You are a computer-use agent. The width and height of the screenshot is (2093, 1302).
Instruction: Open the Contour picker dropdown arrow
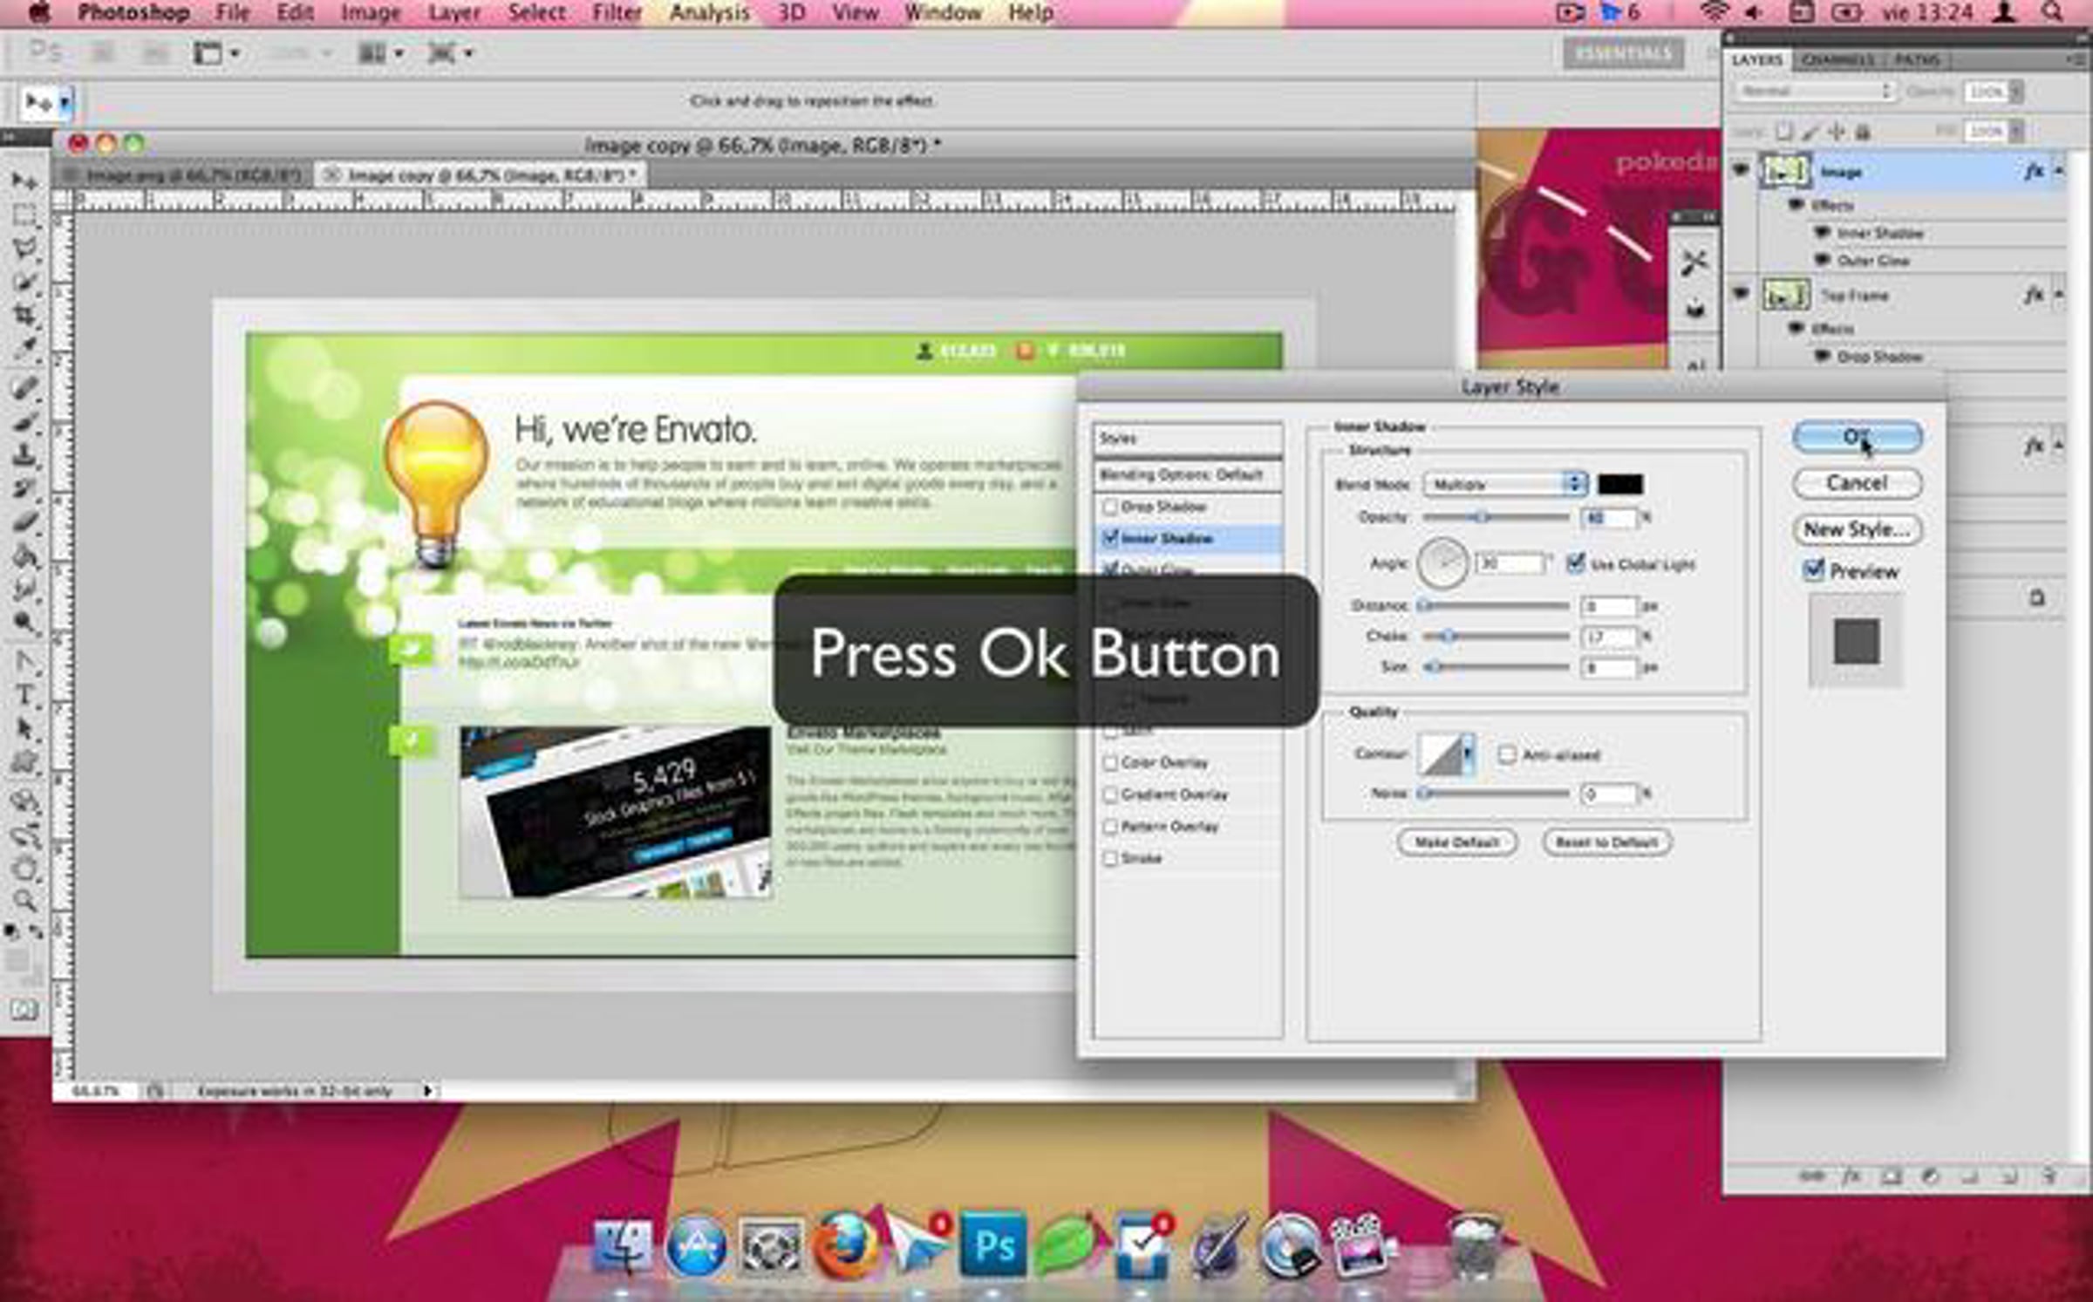pos(1468,753)
